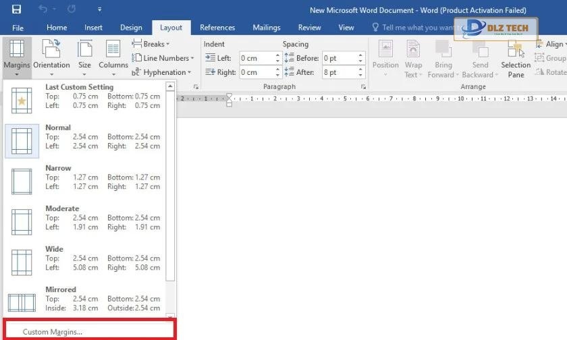Click the Left indent input field
567x340 pixels.
click(256, 58)
